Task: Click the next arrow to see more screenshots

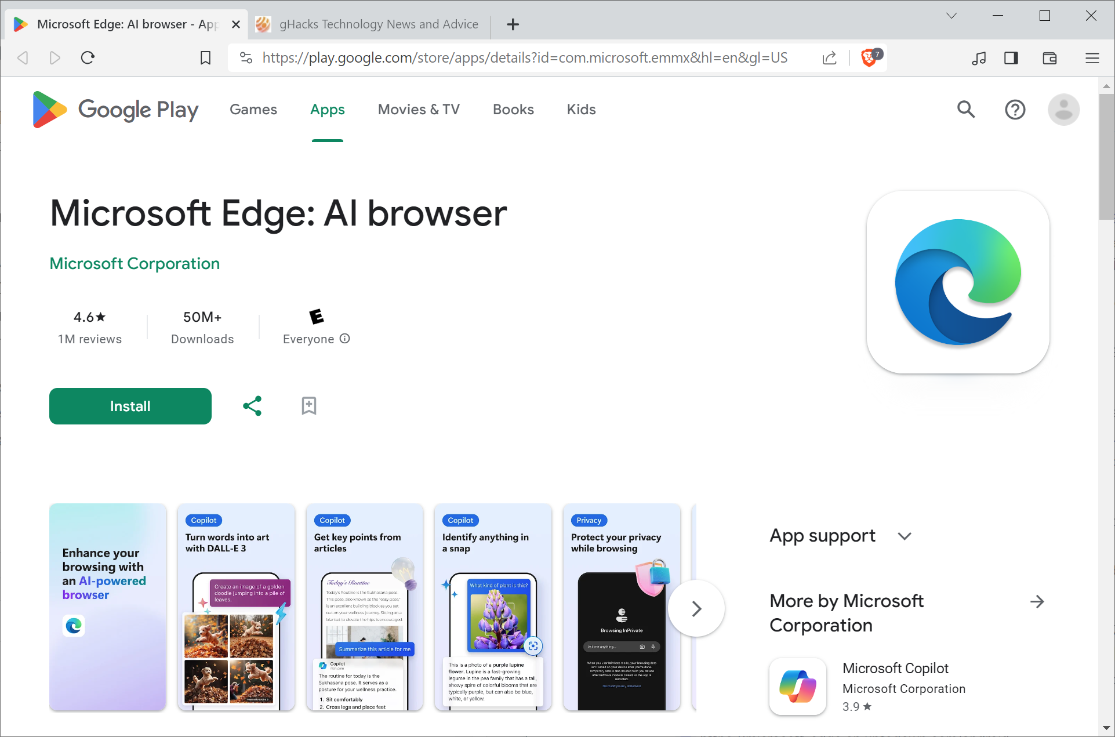Action: 696,609
